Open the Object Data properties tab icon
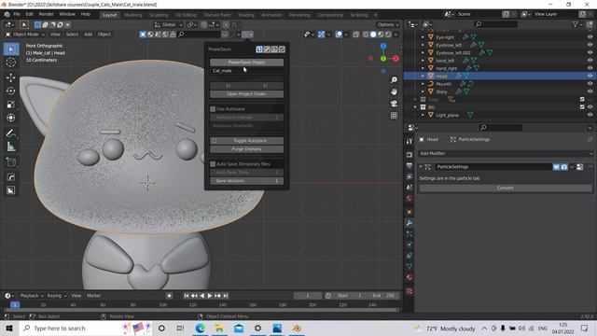This screenshot has height=336, width=597. click(410, 266)
